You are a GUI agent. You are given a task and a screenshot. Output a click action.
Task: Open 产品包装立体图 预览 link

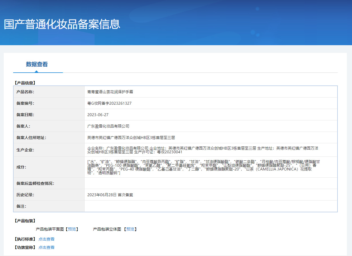[x=130, y=229]
